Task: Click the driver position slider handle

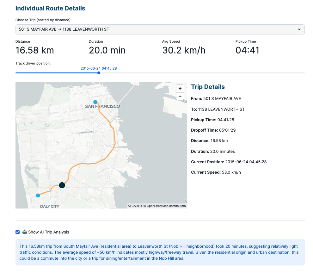Action: 99,73
